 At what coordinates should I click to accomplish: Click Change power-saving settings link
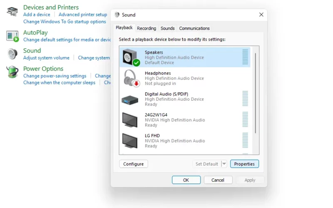(x=55, y=76)
